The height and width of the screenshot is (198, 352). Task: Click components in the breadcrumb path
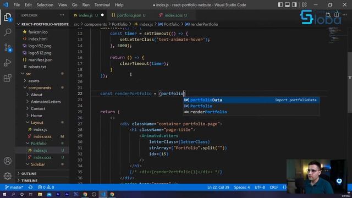[95, 24]
